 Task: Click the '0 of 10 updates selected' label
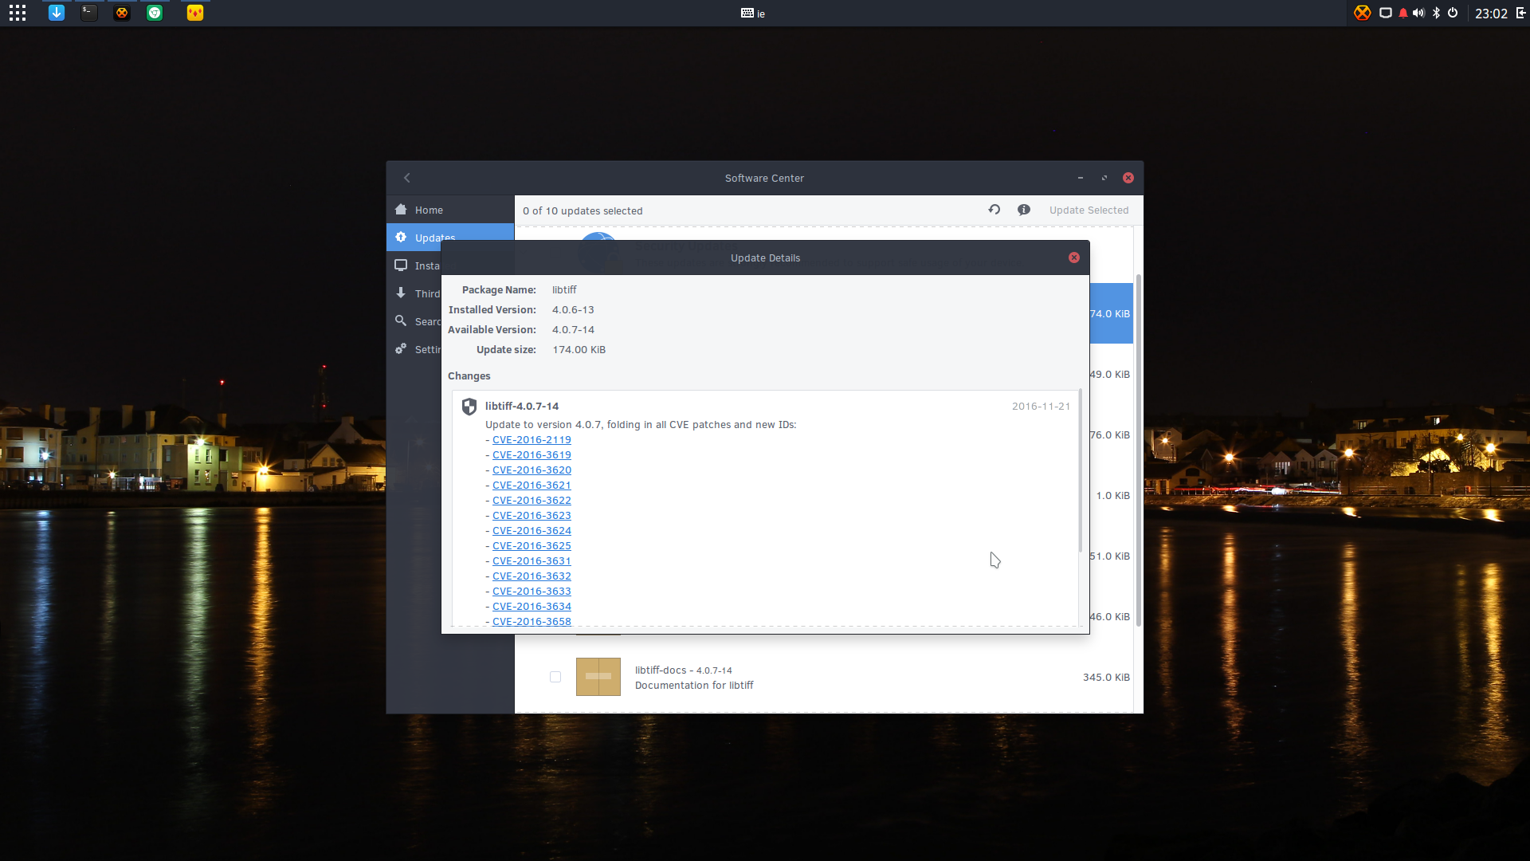point(583,211)
